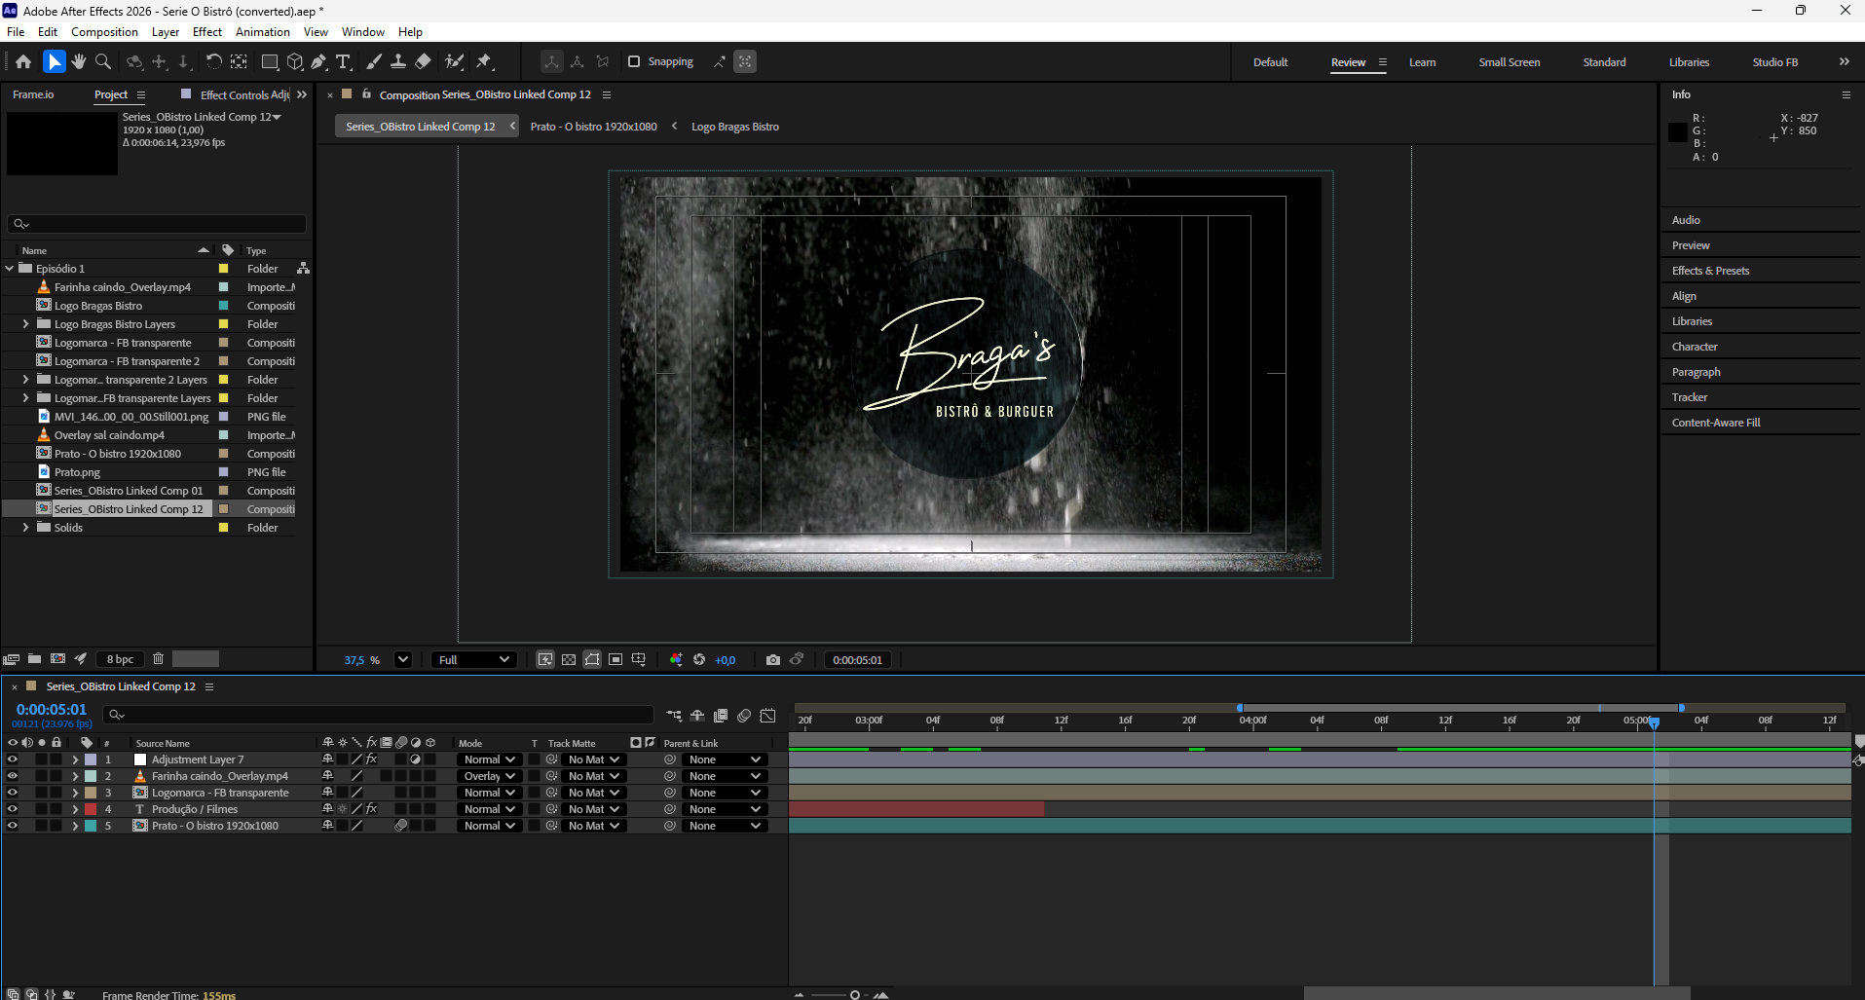Enable Snapping in the toolbar
Image resolution: width=1865 pixels, height=1000 pixels.
point(634,61)
